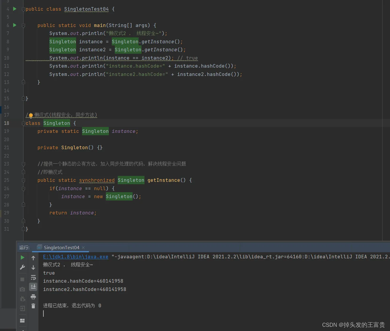Click the run gutter icon beside the main method
The height and width of the screenshot is (331, 390).
point(15,25)
